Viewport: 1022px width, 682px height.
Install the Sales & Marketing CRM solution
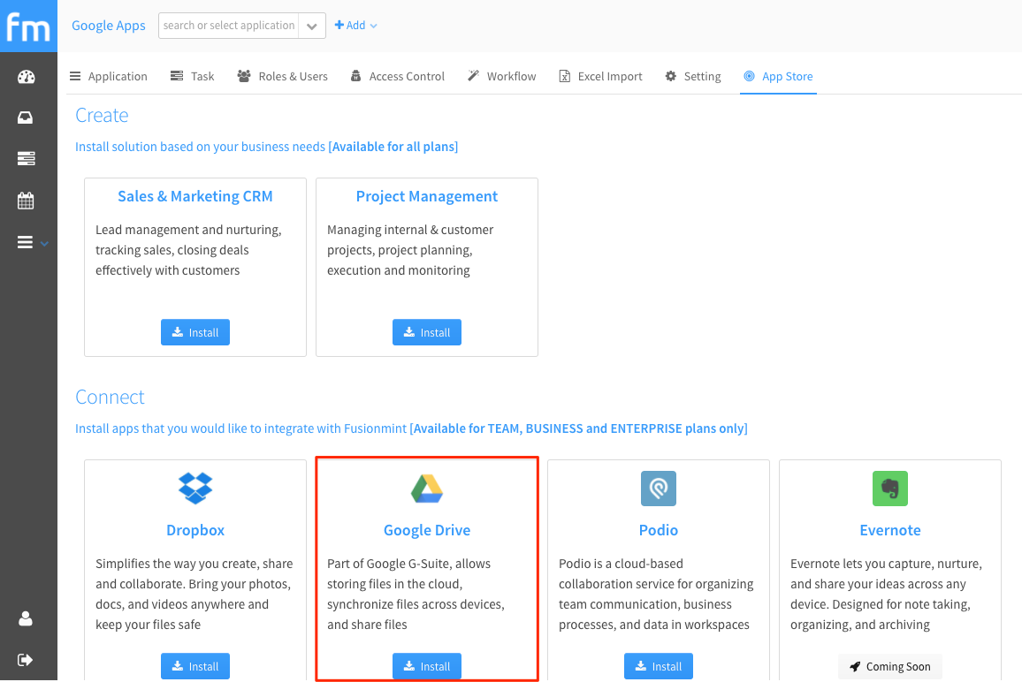tap(195, 332)
